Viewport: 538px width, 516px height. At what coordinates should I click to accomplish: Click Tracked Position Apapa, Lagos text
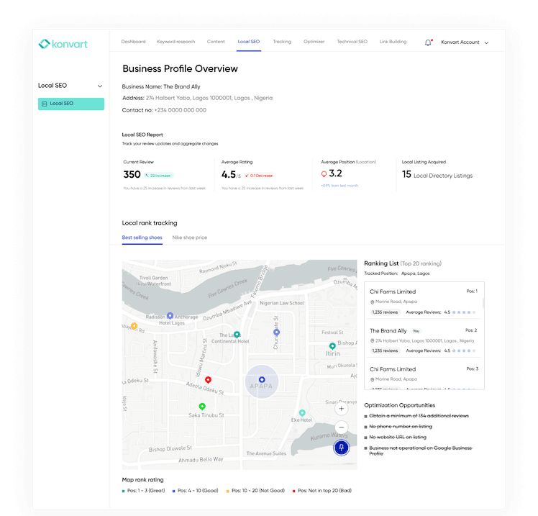pyautogui.click(x=396, y=273)
